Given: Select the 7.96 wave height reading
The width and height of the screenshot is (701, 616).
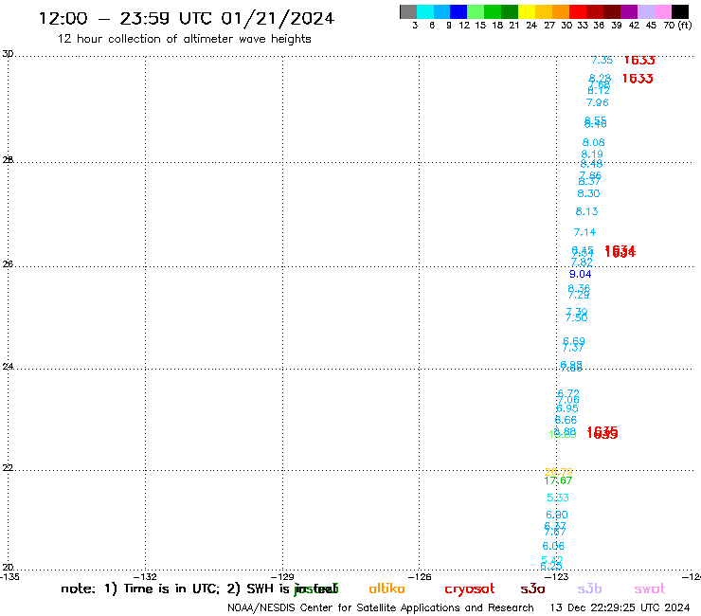Looking at the screenshot, I should (598, 103).
